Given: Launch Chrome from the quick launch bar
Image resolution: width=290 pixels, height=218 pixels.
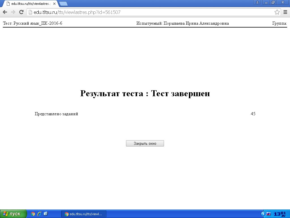Looking at the screenshot, I should pos(33,214).
